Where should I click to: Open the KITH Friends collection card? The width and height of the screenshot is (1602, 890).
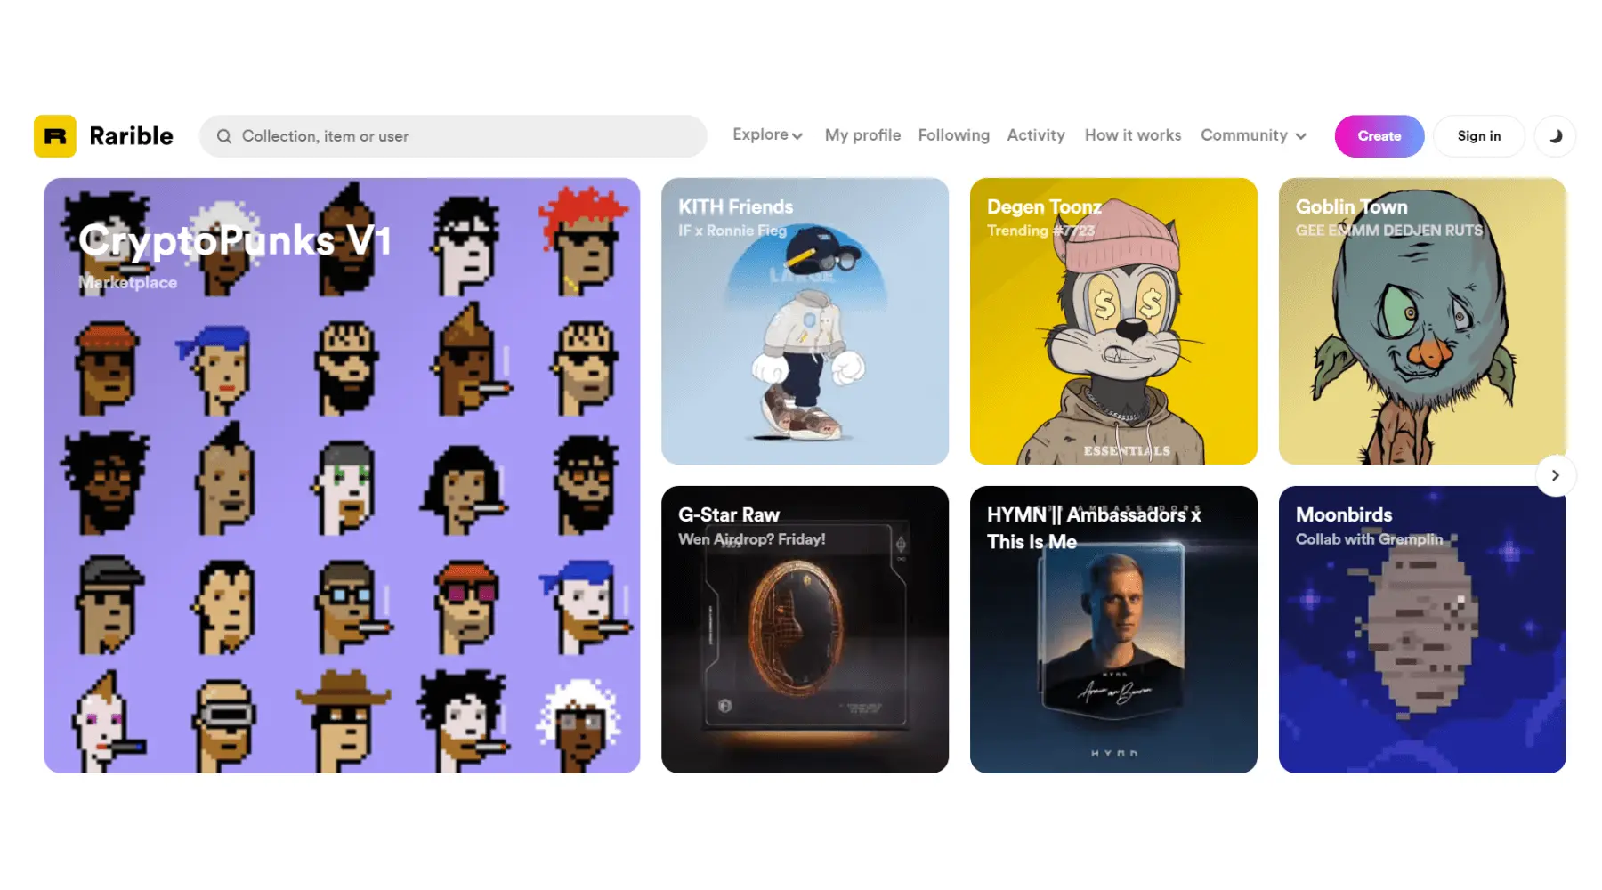[805, 321]
